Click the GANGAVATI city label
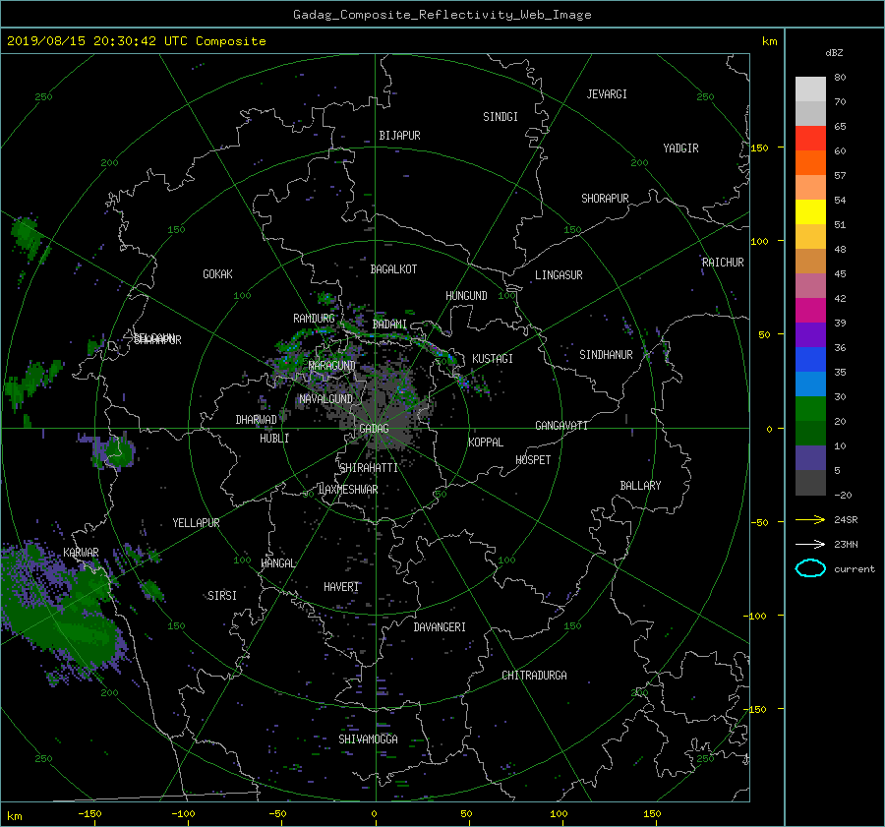 coord(561,426)
